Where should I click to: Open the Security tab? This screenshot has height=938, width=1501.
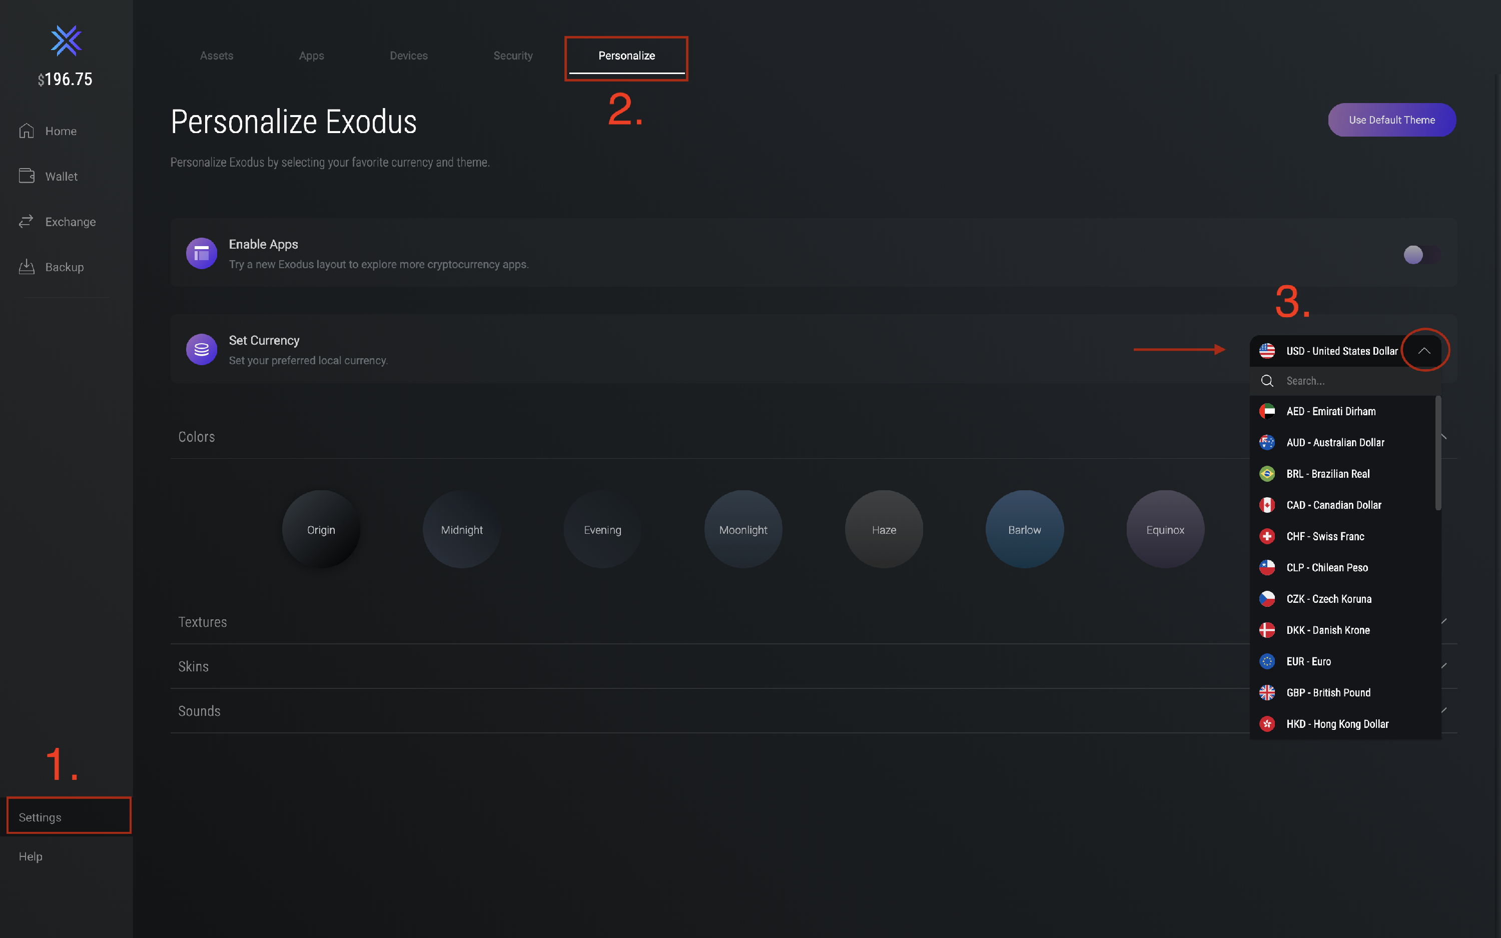pos(513,55)
